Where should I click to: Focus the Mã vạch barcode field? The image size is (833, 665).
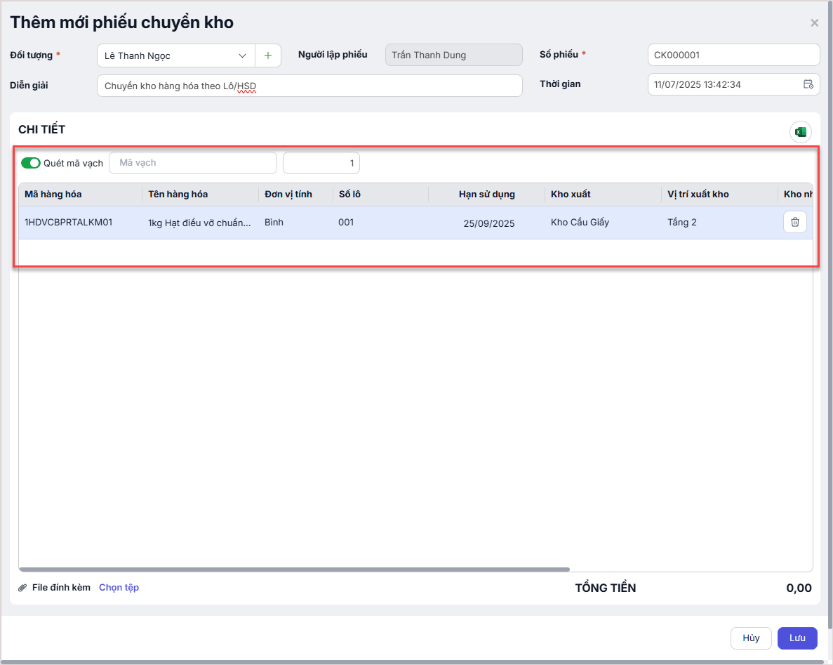click(x=193, y=163)
